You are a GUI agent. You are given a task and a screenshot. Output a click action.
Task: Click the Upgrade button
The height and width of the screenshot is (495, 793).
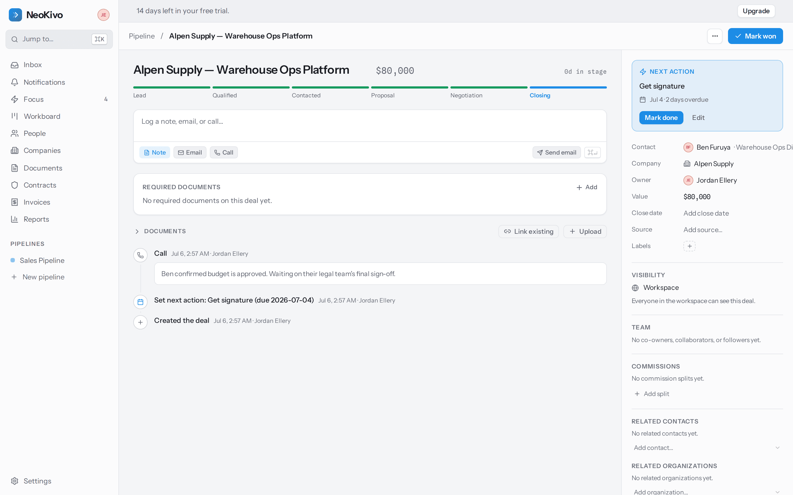tap(756, 11)
